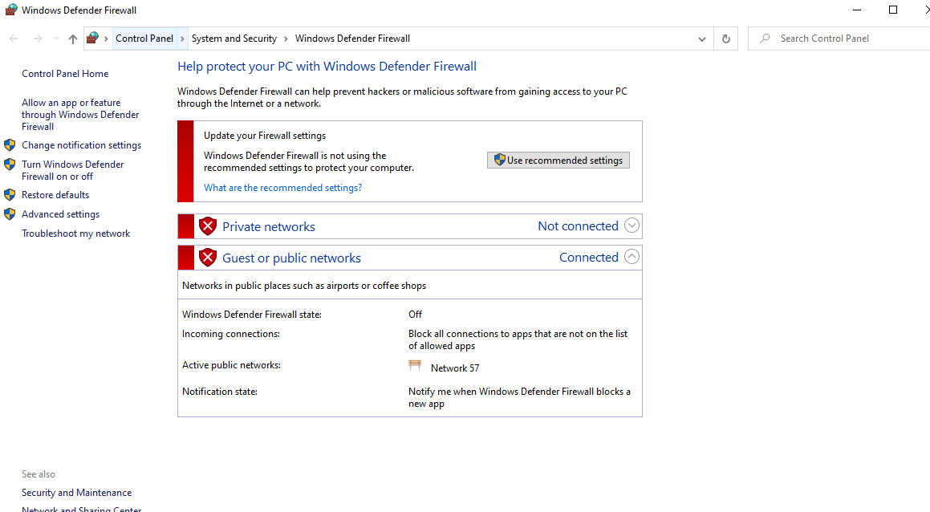Click the Private networks heading
The image size is (930, 512).
pos(269,226)
